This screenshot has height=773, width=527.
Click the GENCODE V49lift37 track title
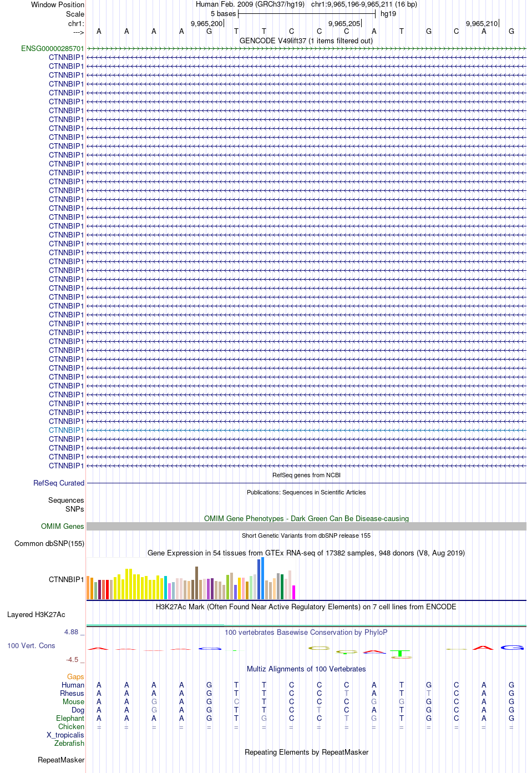[x=306, y=41]
